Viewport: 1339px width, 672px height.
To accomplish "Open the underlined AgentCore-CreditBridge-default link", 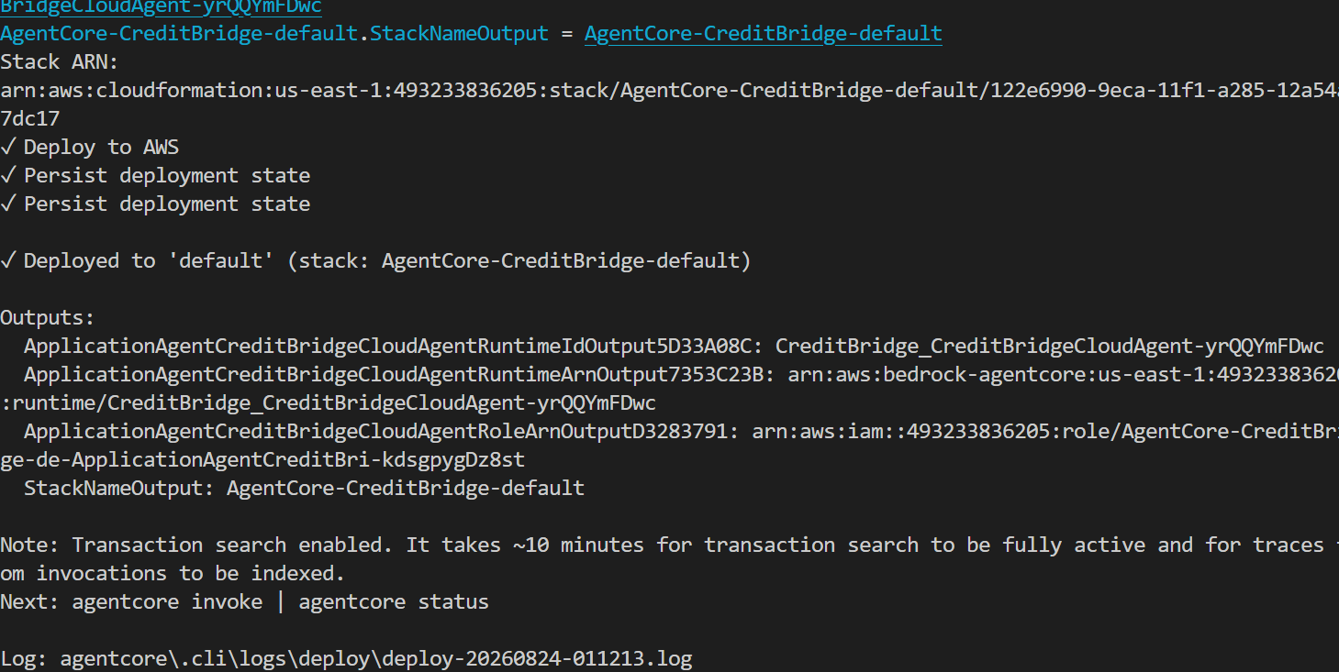I will coord(763,34).
